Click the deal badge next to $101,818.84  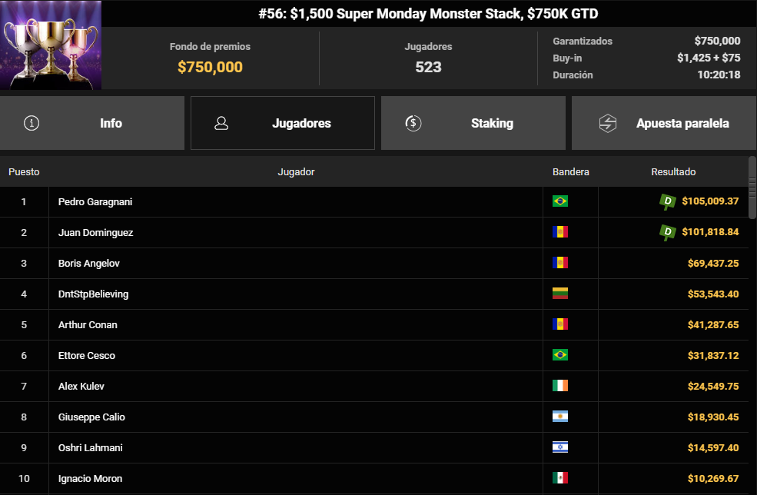(668, 232)
